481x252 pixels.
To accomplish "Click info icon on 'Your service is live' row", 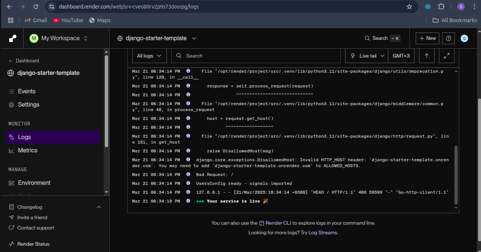I will (x=188, y=201).
